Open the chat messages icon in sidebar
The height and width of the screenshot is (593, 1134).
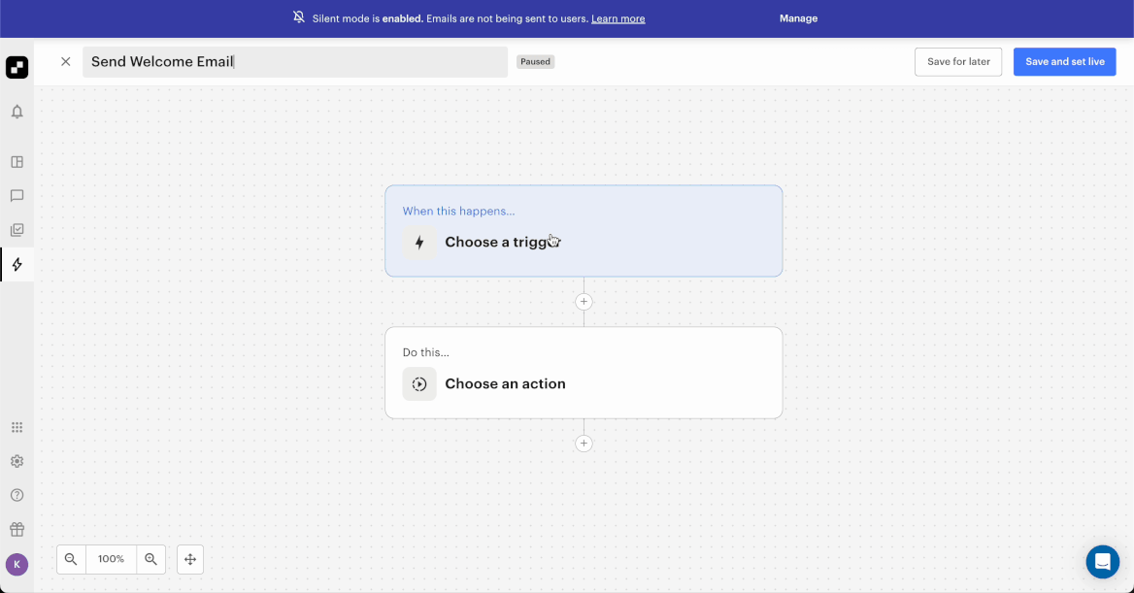coord(17,196)
